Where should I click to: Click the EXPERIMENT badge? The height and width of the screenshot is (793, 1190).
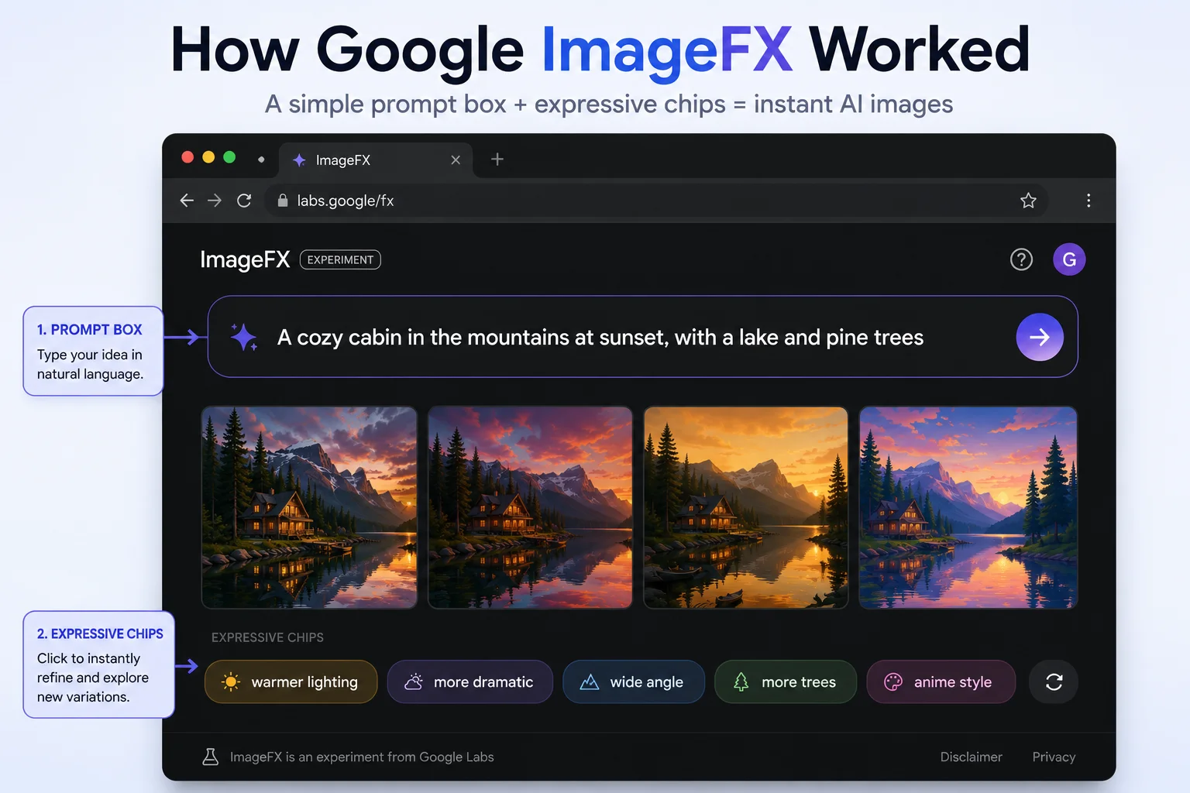point(340,259)
